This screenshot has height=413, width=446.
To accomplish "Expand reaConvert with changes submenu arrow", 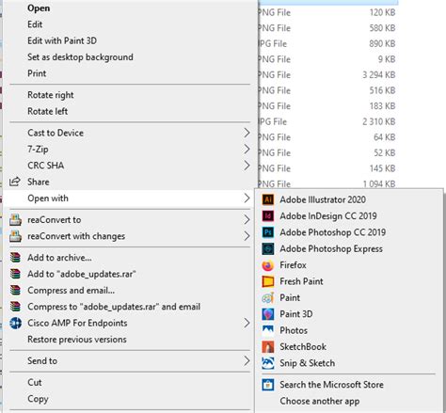I will click(247, 236).
